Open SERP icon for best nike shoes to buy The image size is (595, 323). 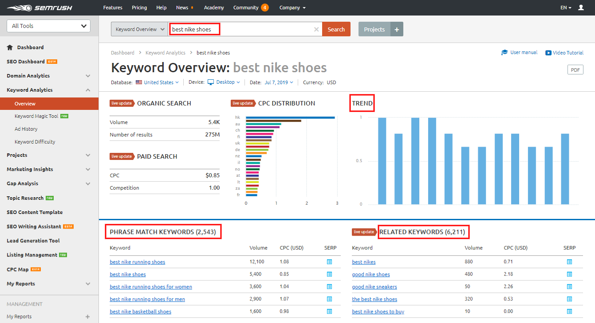click(569, 311)
